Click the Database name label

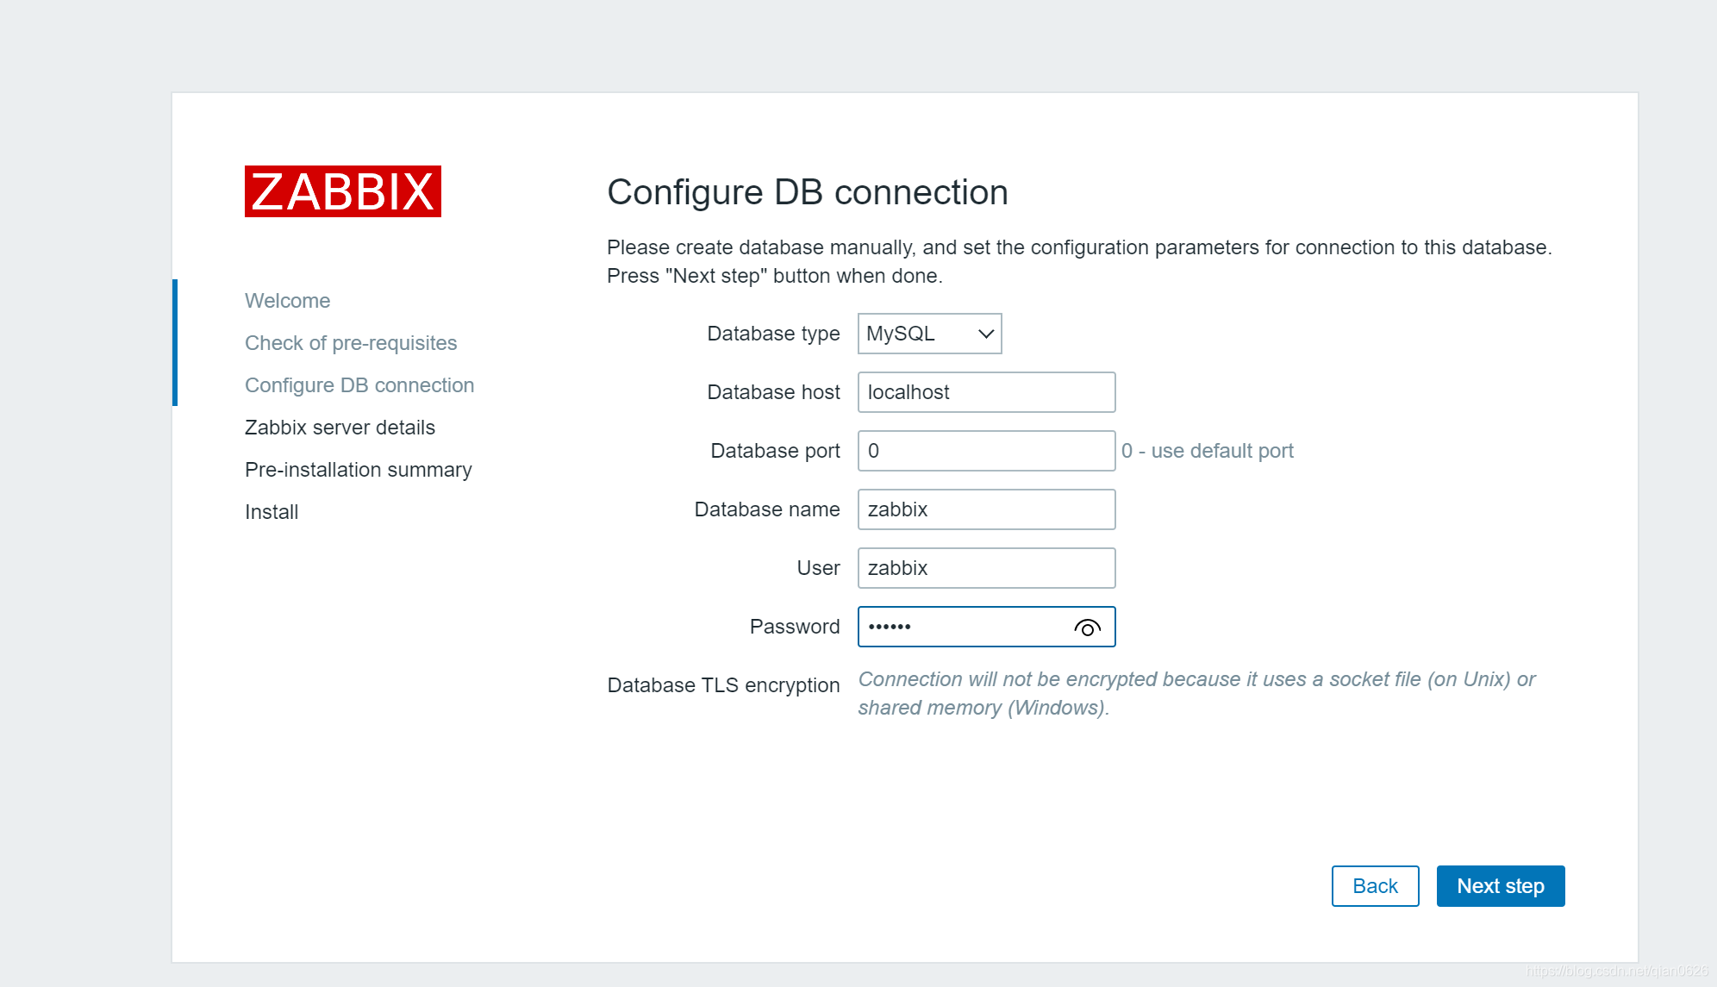[x=767, y=509]
